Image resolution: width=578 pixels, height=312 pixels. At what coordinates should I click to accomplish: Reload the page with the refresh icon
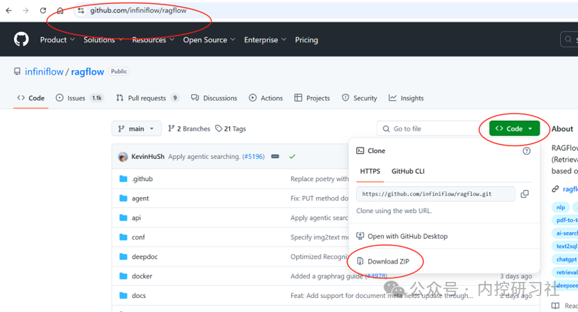[43, 11]
